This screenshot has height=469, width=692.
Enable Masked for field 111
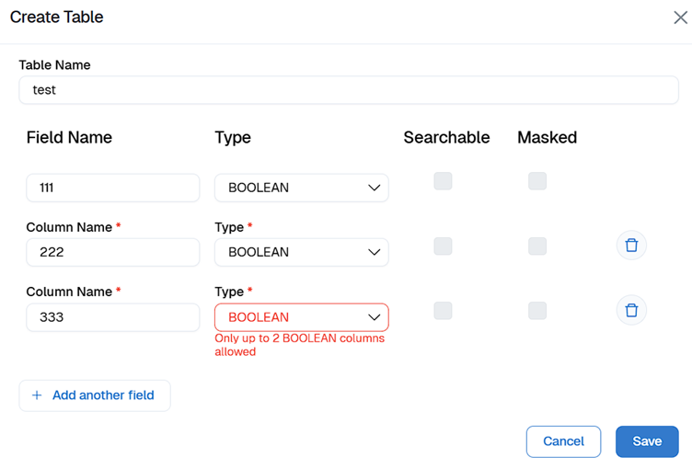(537, 181)
